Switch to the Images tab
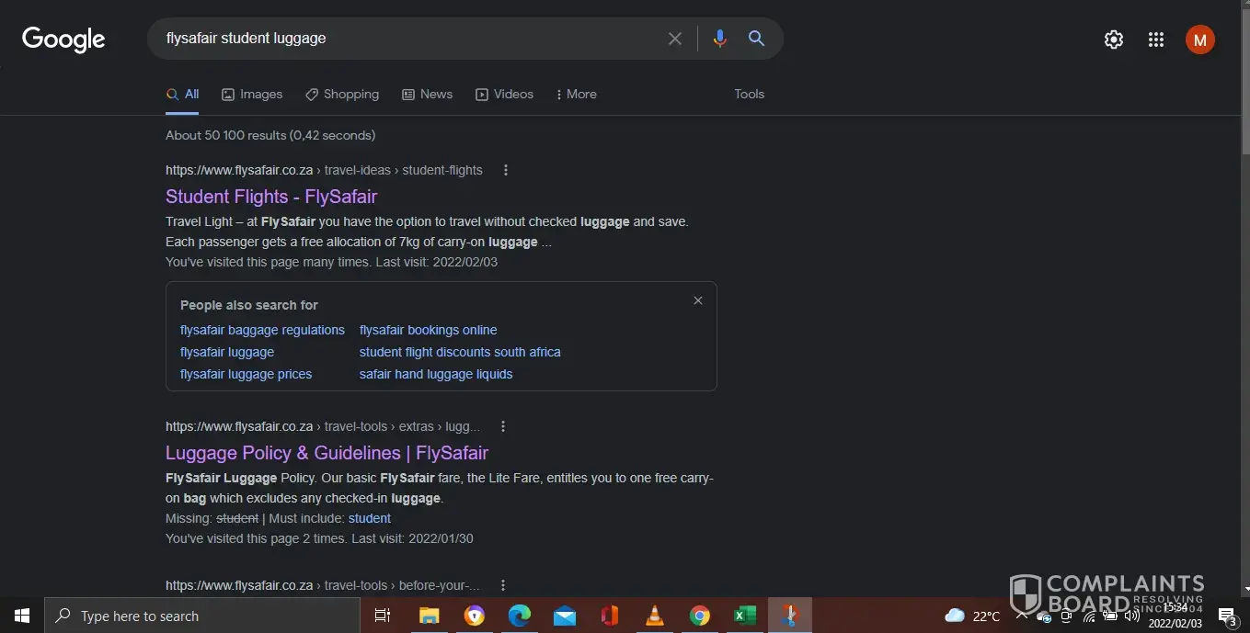1250x633 pixels. 252,94
